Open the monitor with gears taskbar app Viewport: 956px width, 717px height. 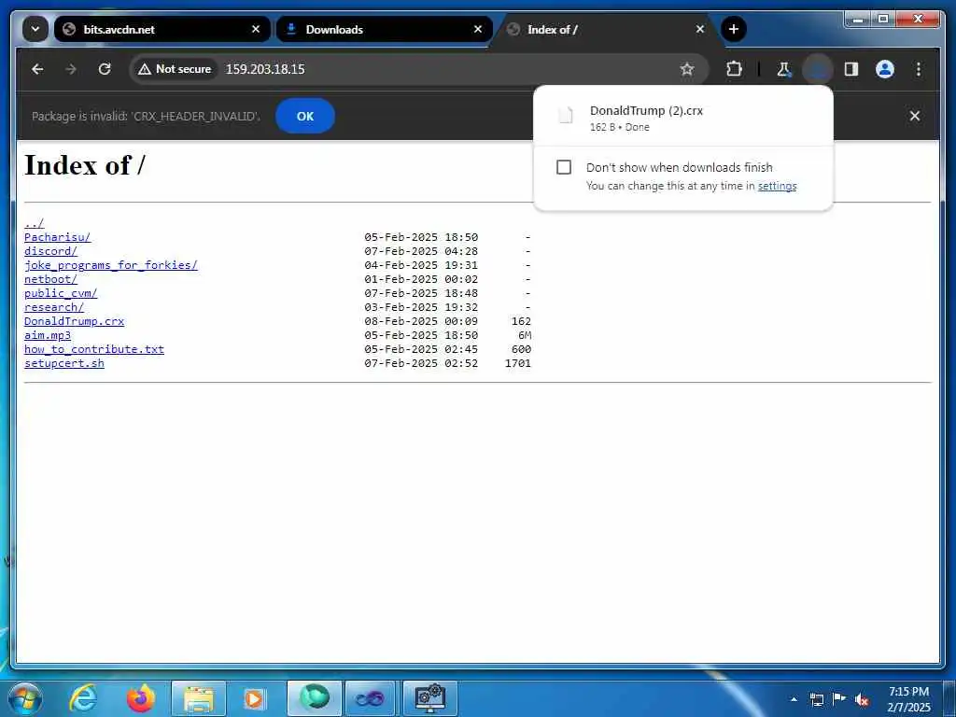click(x=430, y=698)
